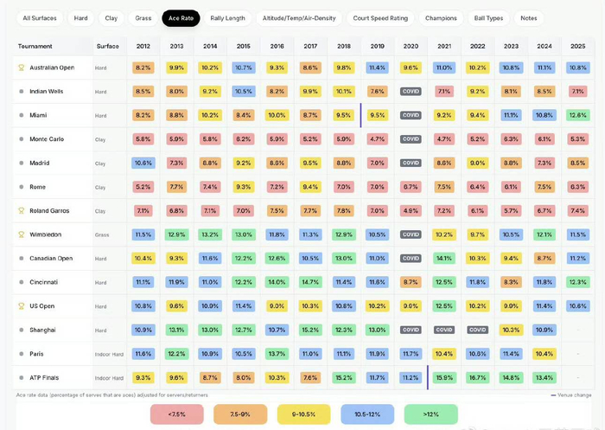The height and width of the screenshot is (430, 605).
Task: Click the gray dot beside Shanghai
Action: click(22, 330)
